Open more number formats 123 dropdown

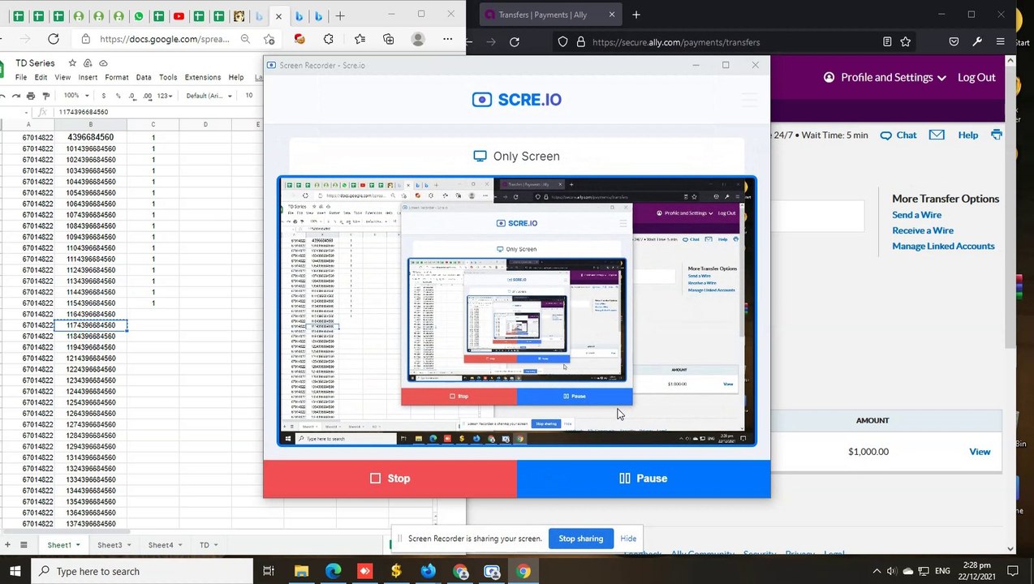165,96
